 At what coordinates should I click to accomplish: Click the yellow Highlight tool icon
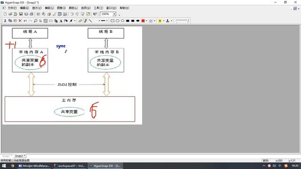coord(160,21)
